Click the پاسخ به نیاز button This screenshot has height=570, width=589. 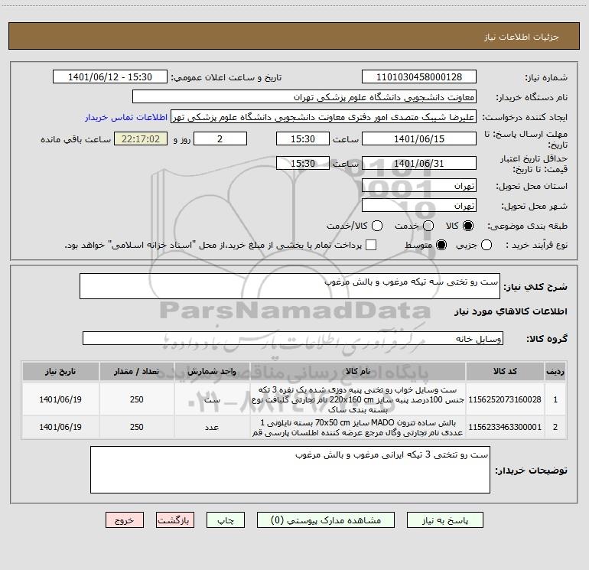pyautogui.click(x=444, y=520)
